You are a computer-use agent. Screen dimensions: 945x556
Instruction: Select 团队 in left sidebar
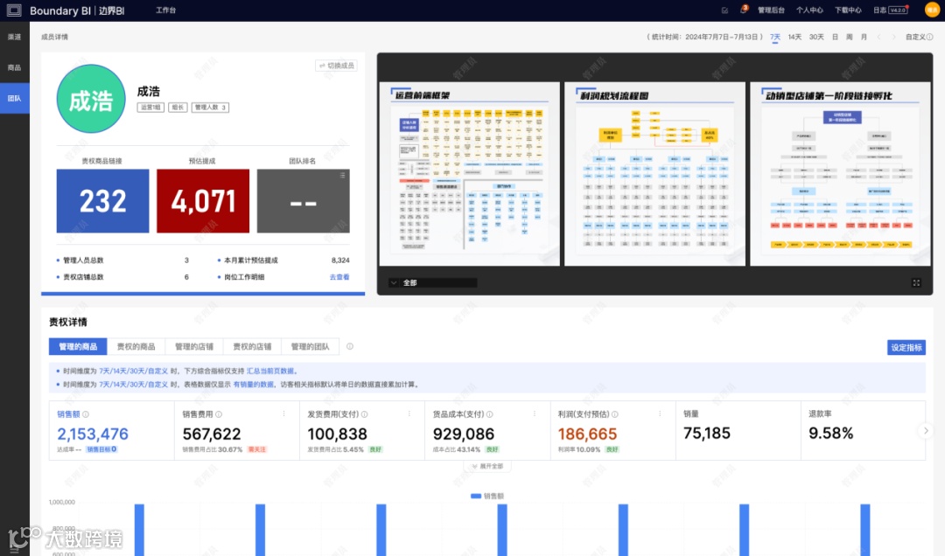pyautogui.click(x=15, y=98)
